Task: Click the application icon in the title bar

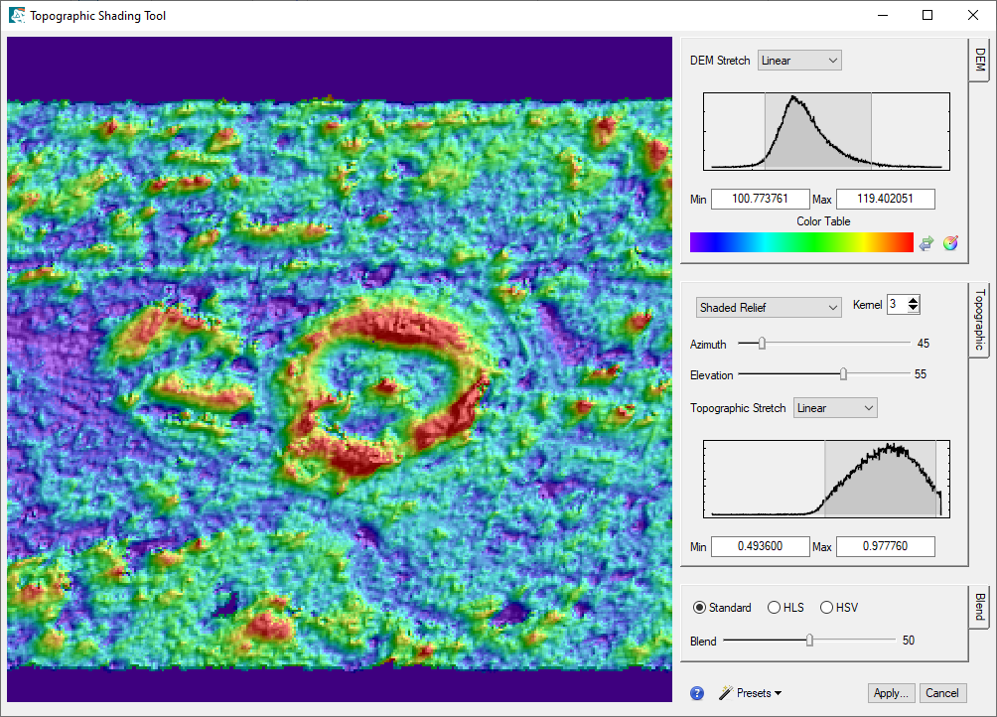Action: [x=17, y=16]
